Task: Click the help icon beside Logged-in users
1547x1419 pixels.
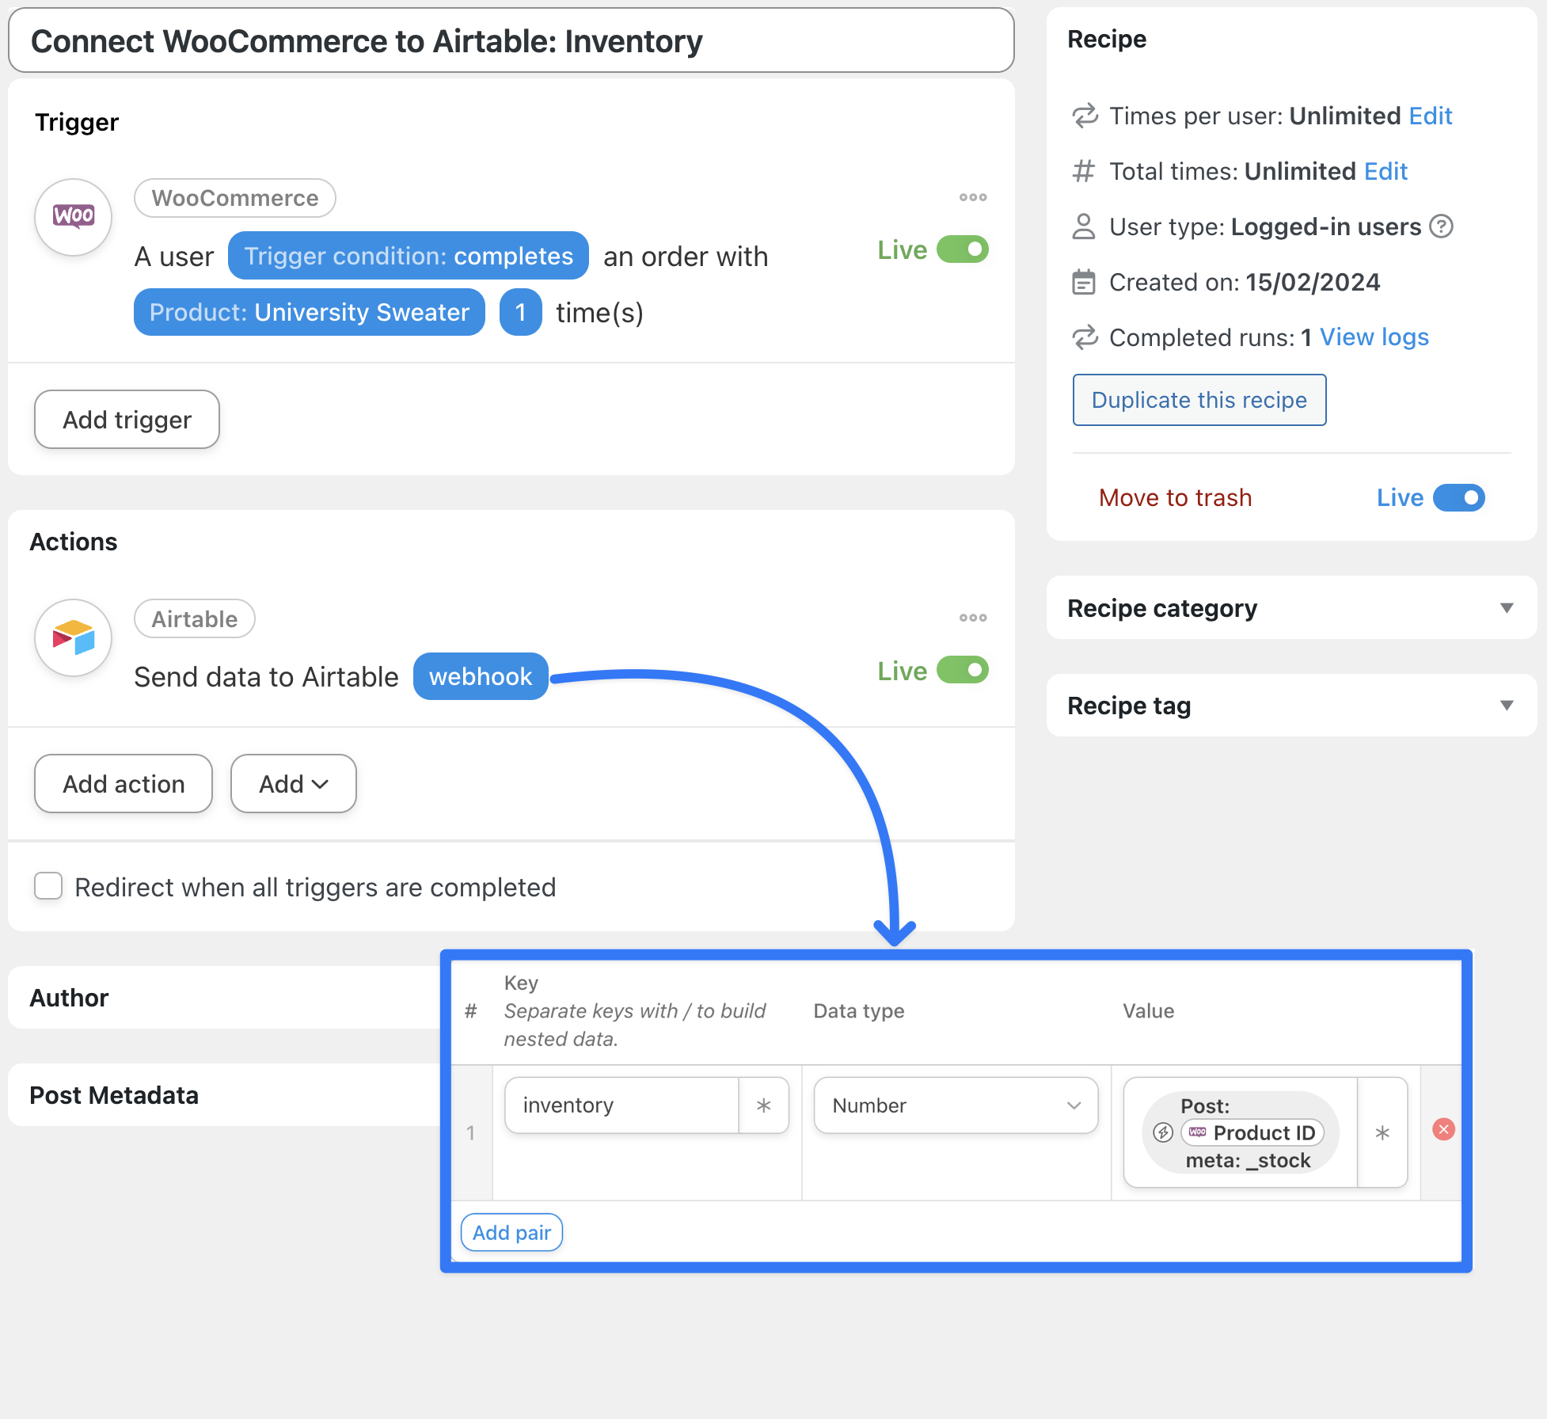Action: click(x=1442, y=227)
